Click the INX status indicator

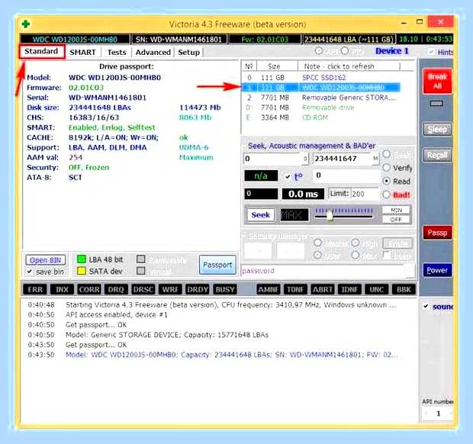[x=62, y=290]
